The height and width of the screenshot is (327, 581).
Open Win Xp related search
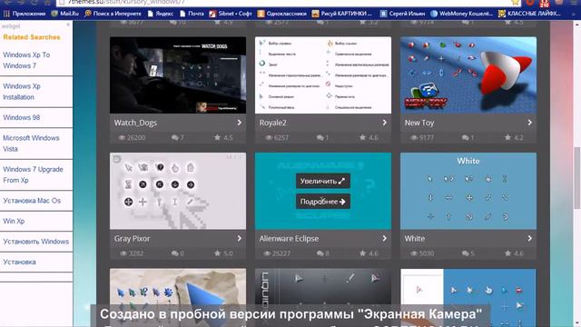tap(14, 221)
